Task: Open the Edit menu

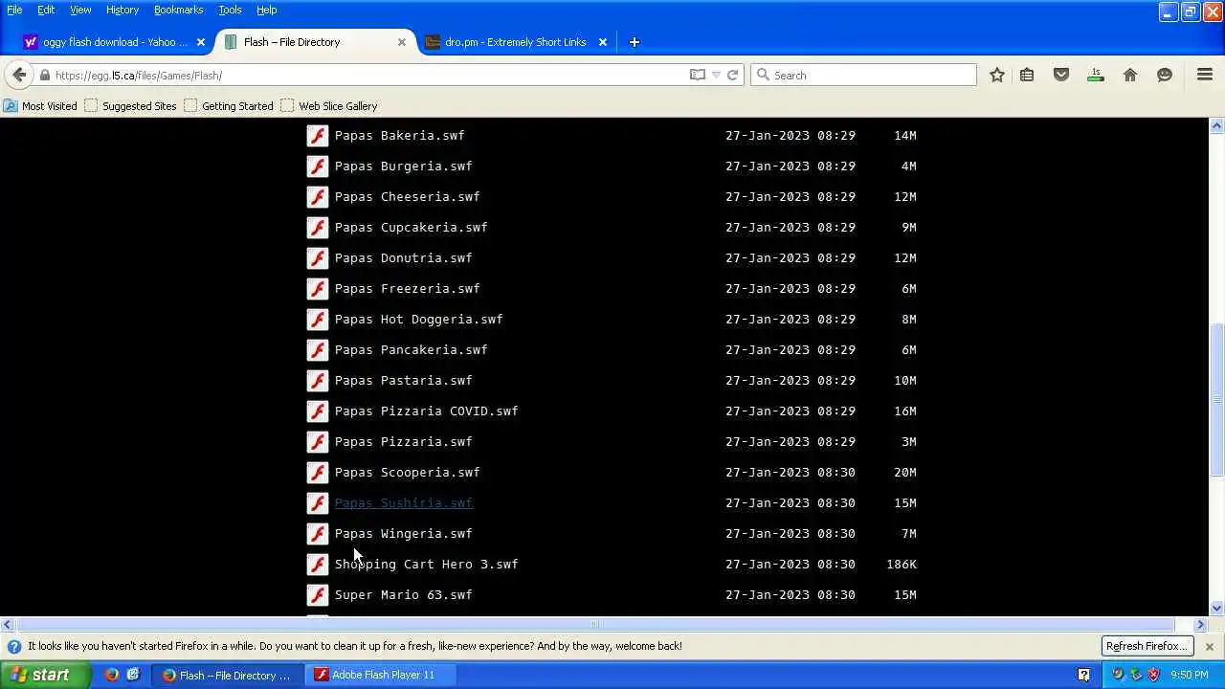Action: click(46, 10)
